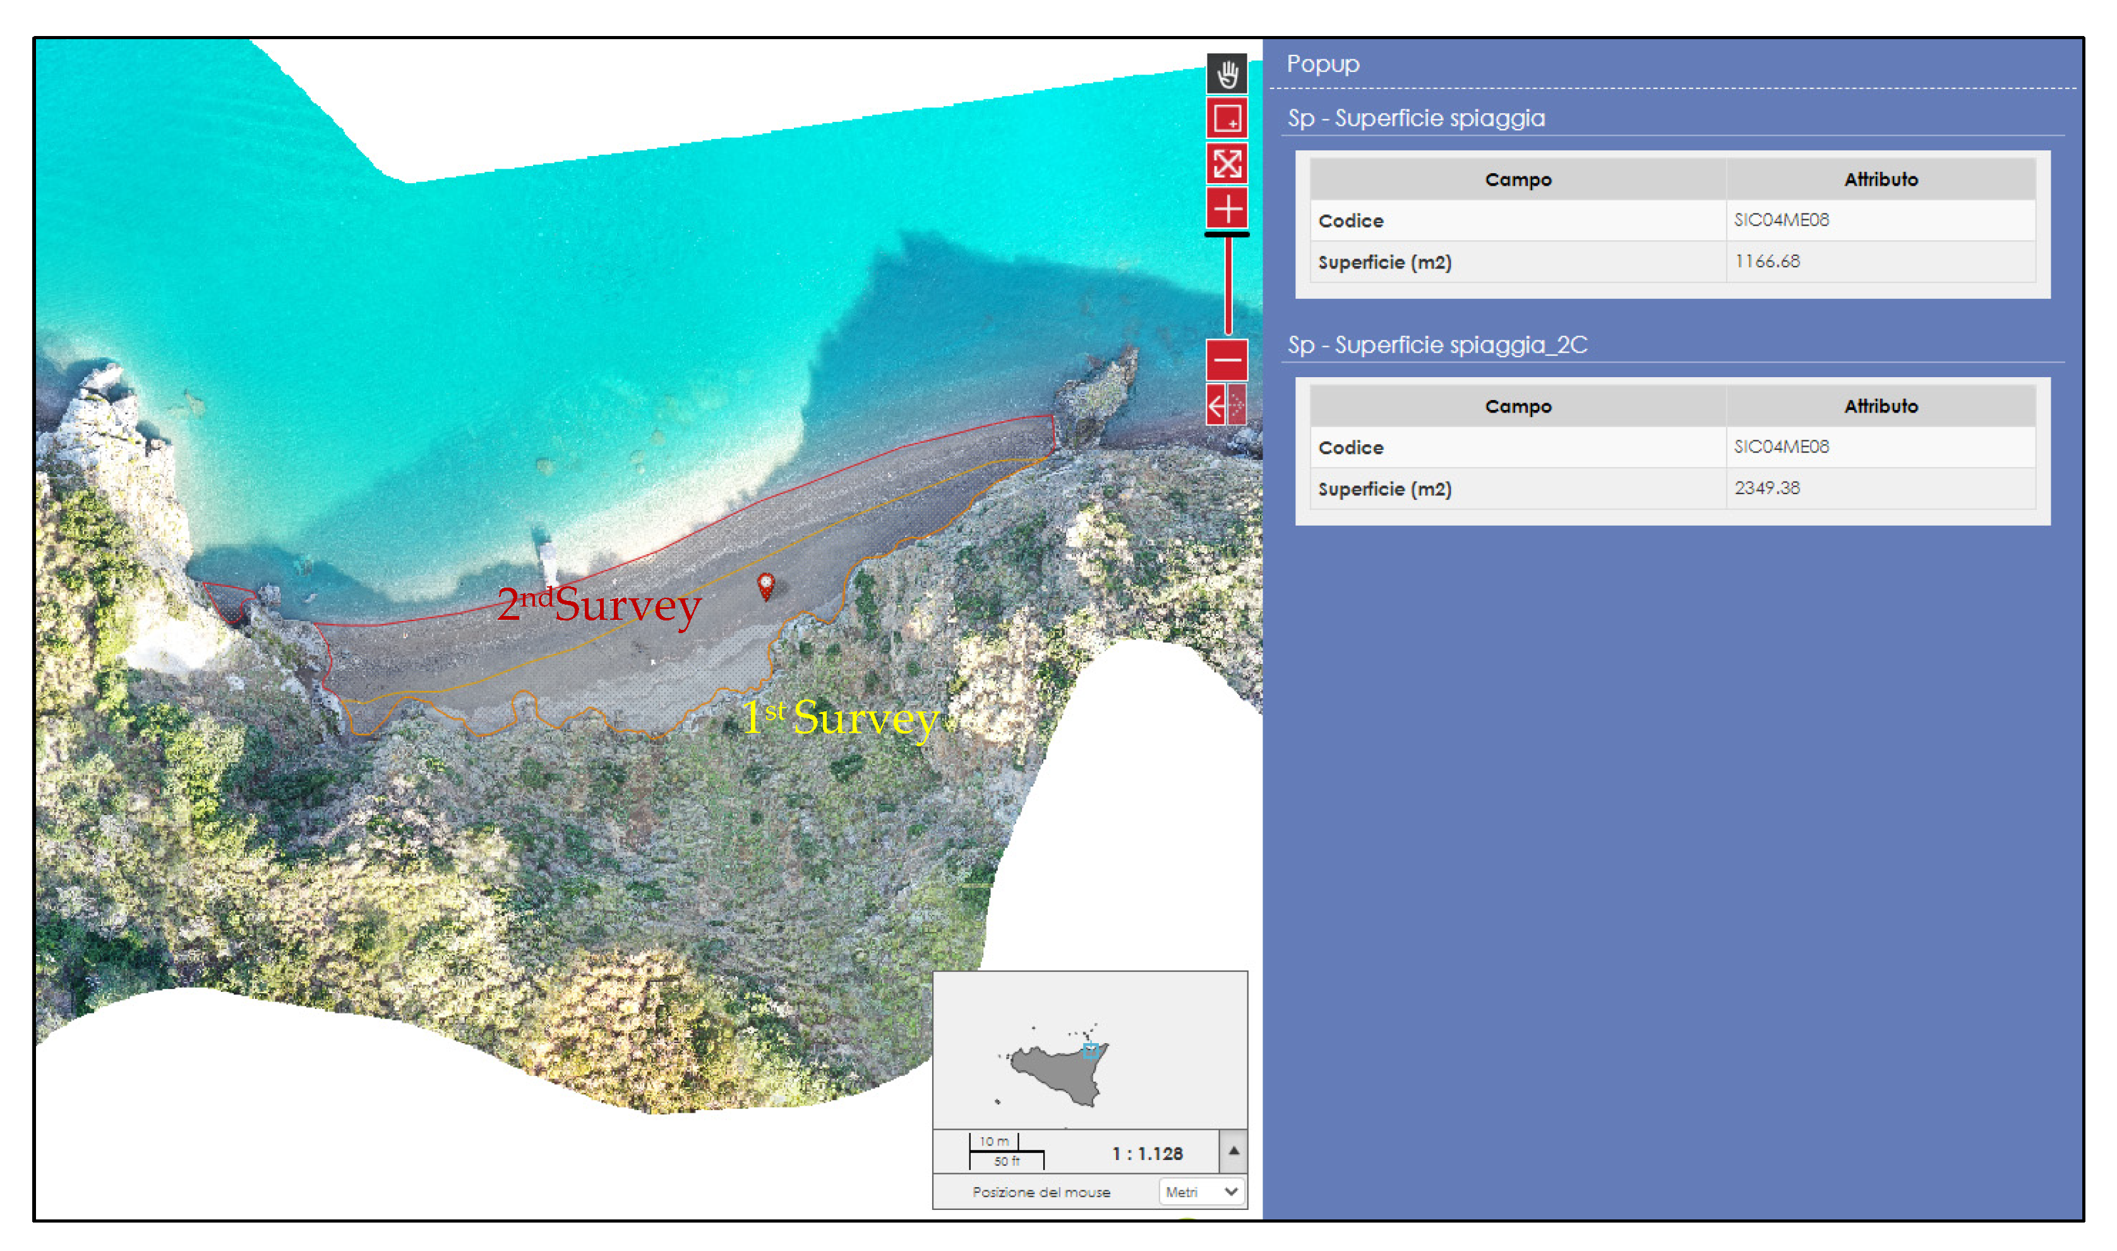This screenshot has height=1251, width=2117.
Task: Click the 1 : 1.128 scale value
Action: [1146, 1153]
